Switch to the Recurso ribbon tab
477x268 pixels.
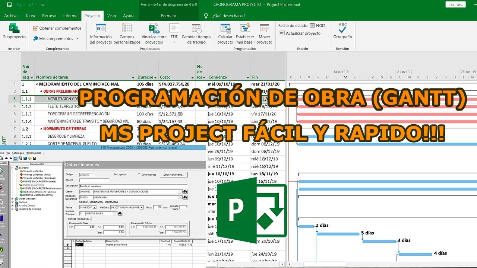(x=49, y=16)
